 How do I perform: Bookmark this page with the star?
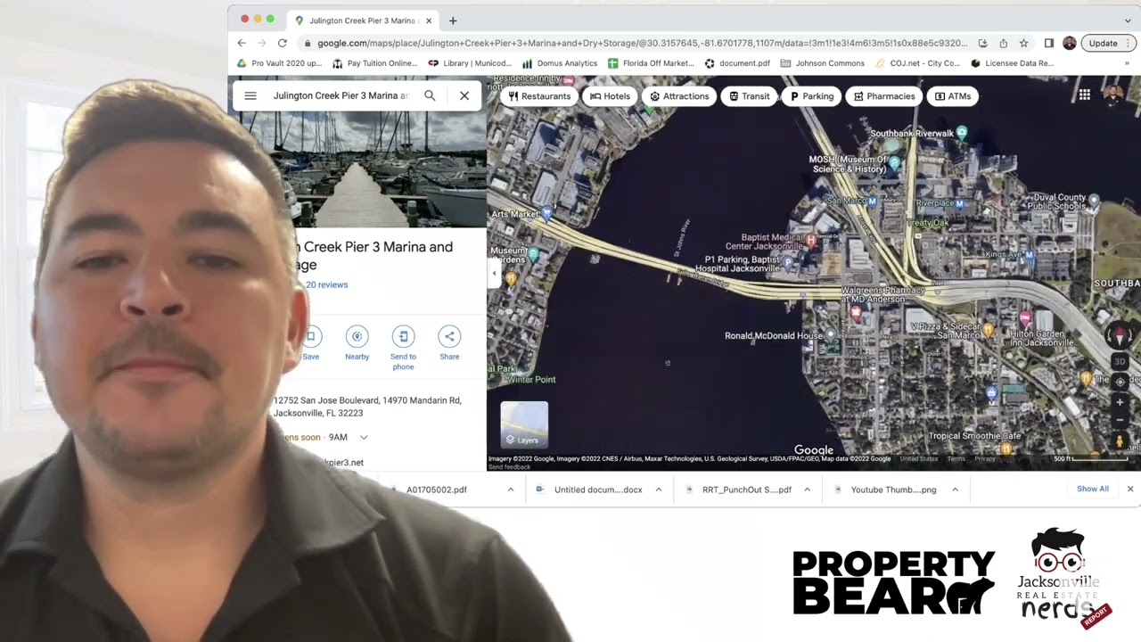point(1023,43)
